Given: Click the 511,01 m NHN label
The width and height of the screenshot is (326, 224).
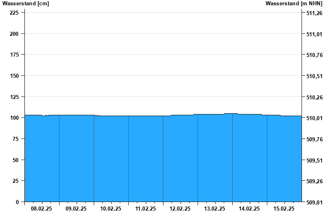Looking at the screenshot, I should point(314,34).
